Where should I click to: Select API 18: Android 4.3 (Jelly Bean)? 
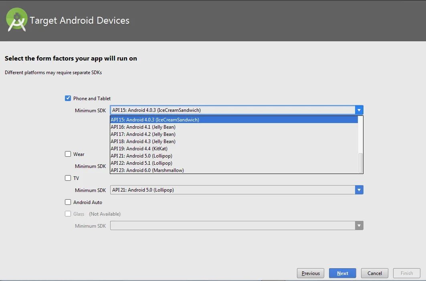(234, 142)
